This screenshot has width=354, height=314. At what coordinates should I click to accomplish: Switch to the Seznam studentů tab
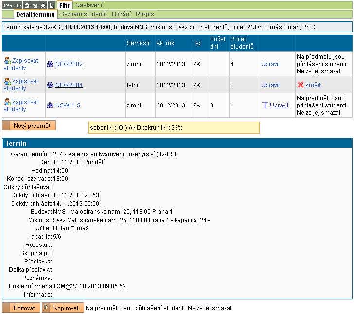tap(83, 15)
